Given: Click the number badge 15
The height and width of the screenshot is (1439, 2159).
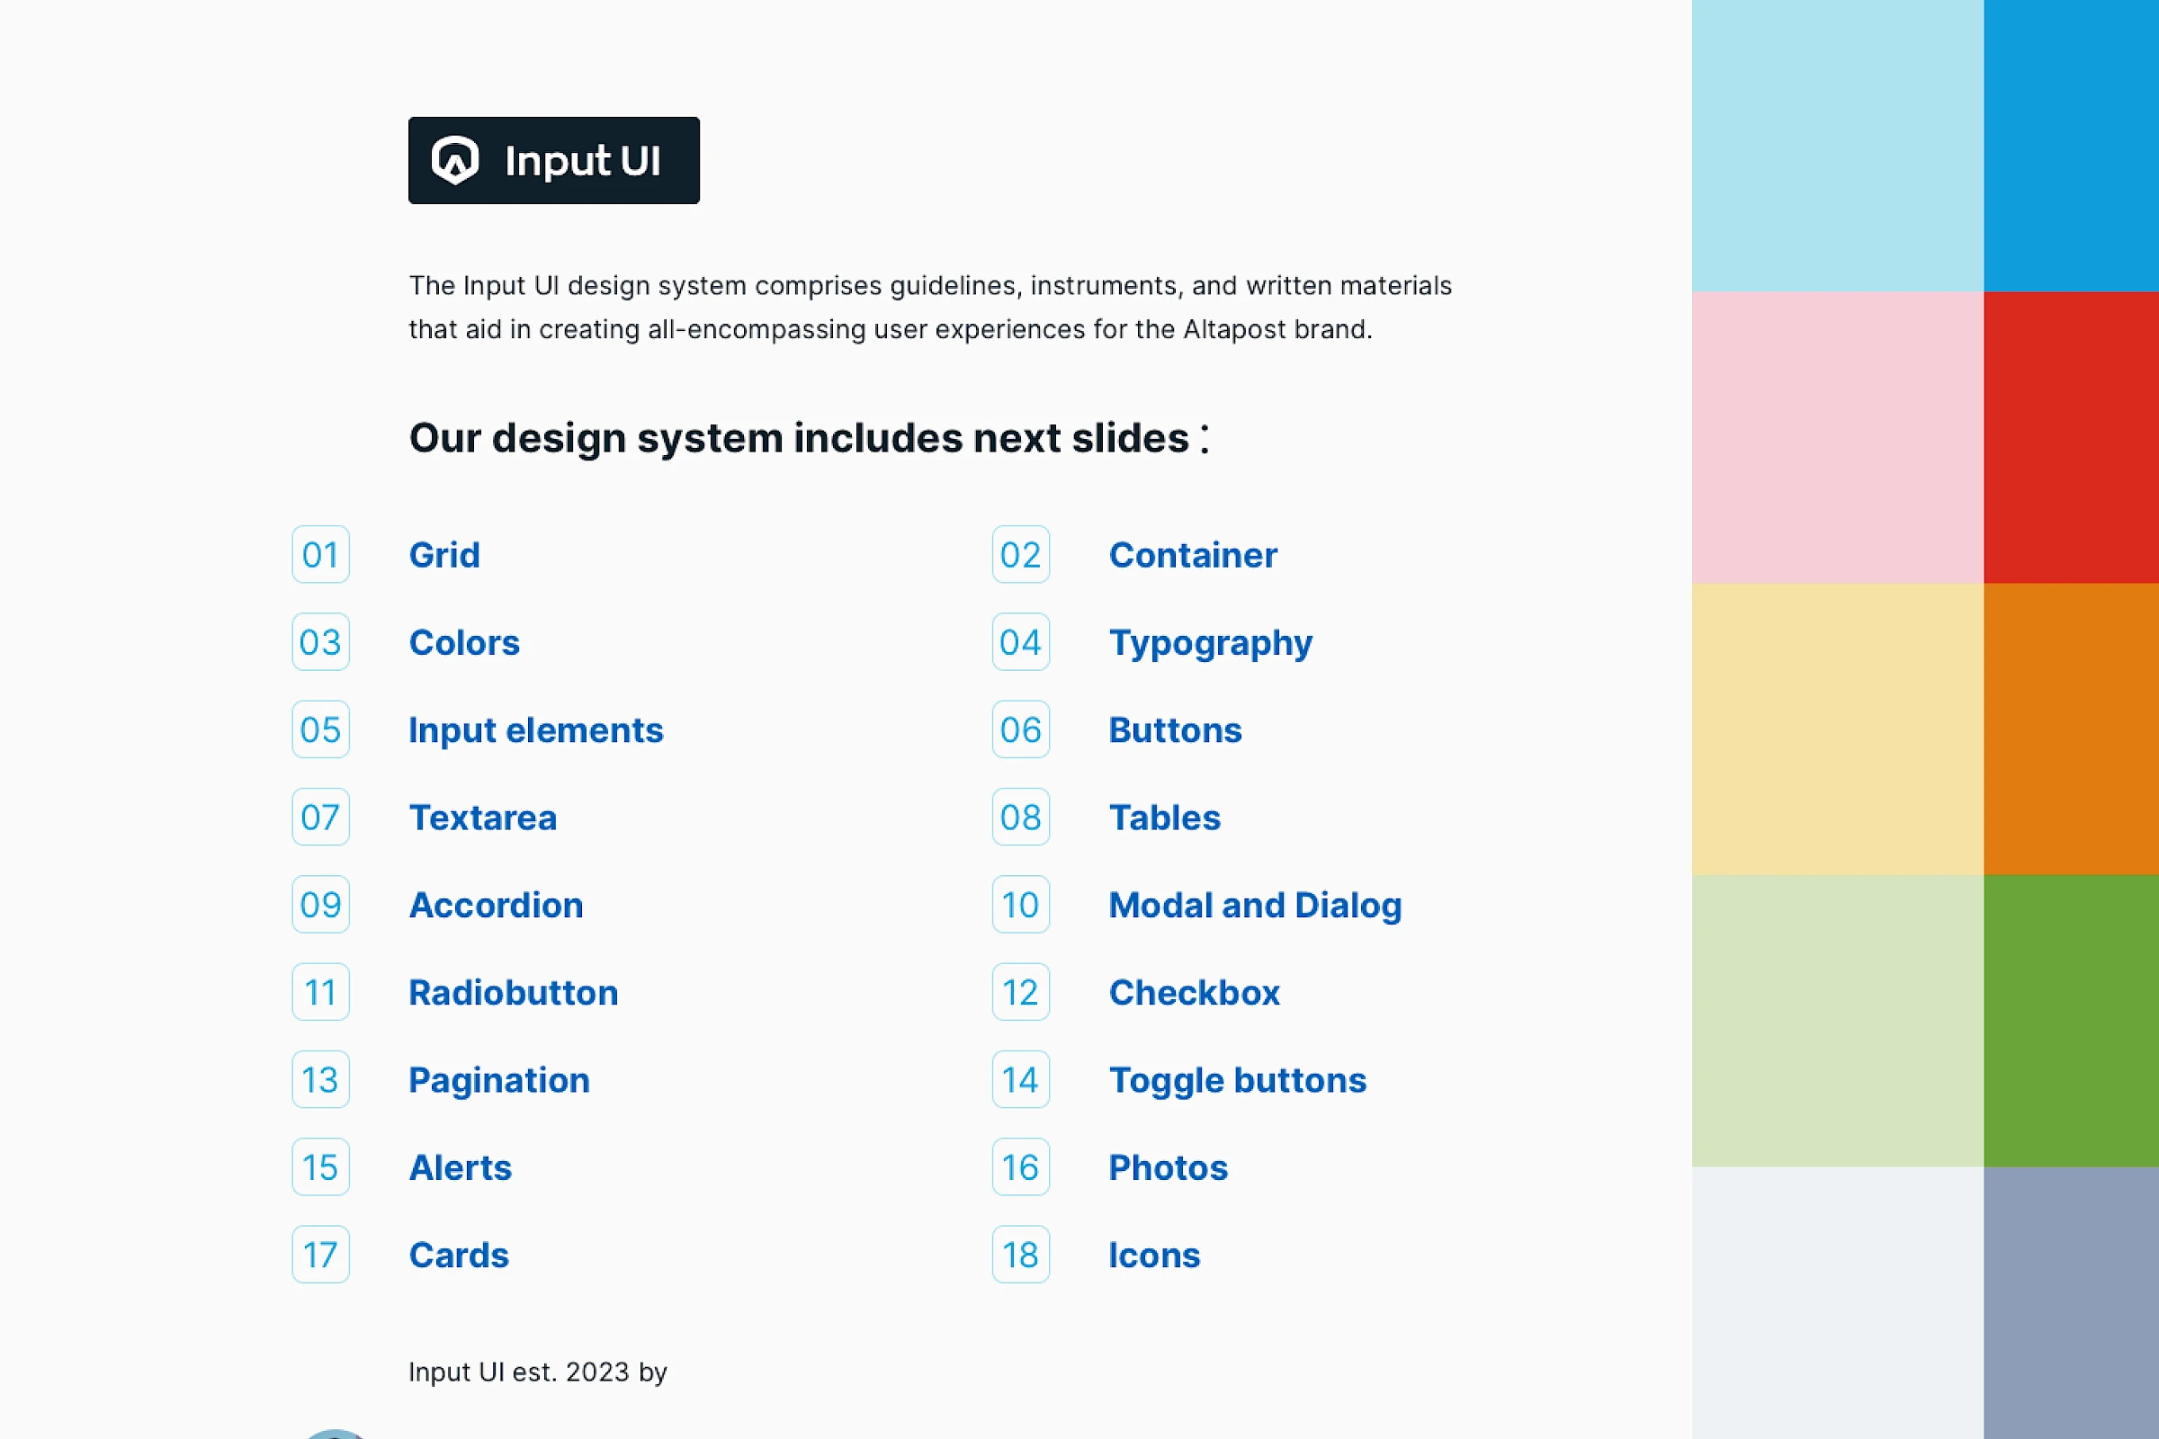Looking at the screenshot, I should tap(320, 1166).
